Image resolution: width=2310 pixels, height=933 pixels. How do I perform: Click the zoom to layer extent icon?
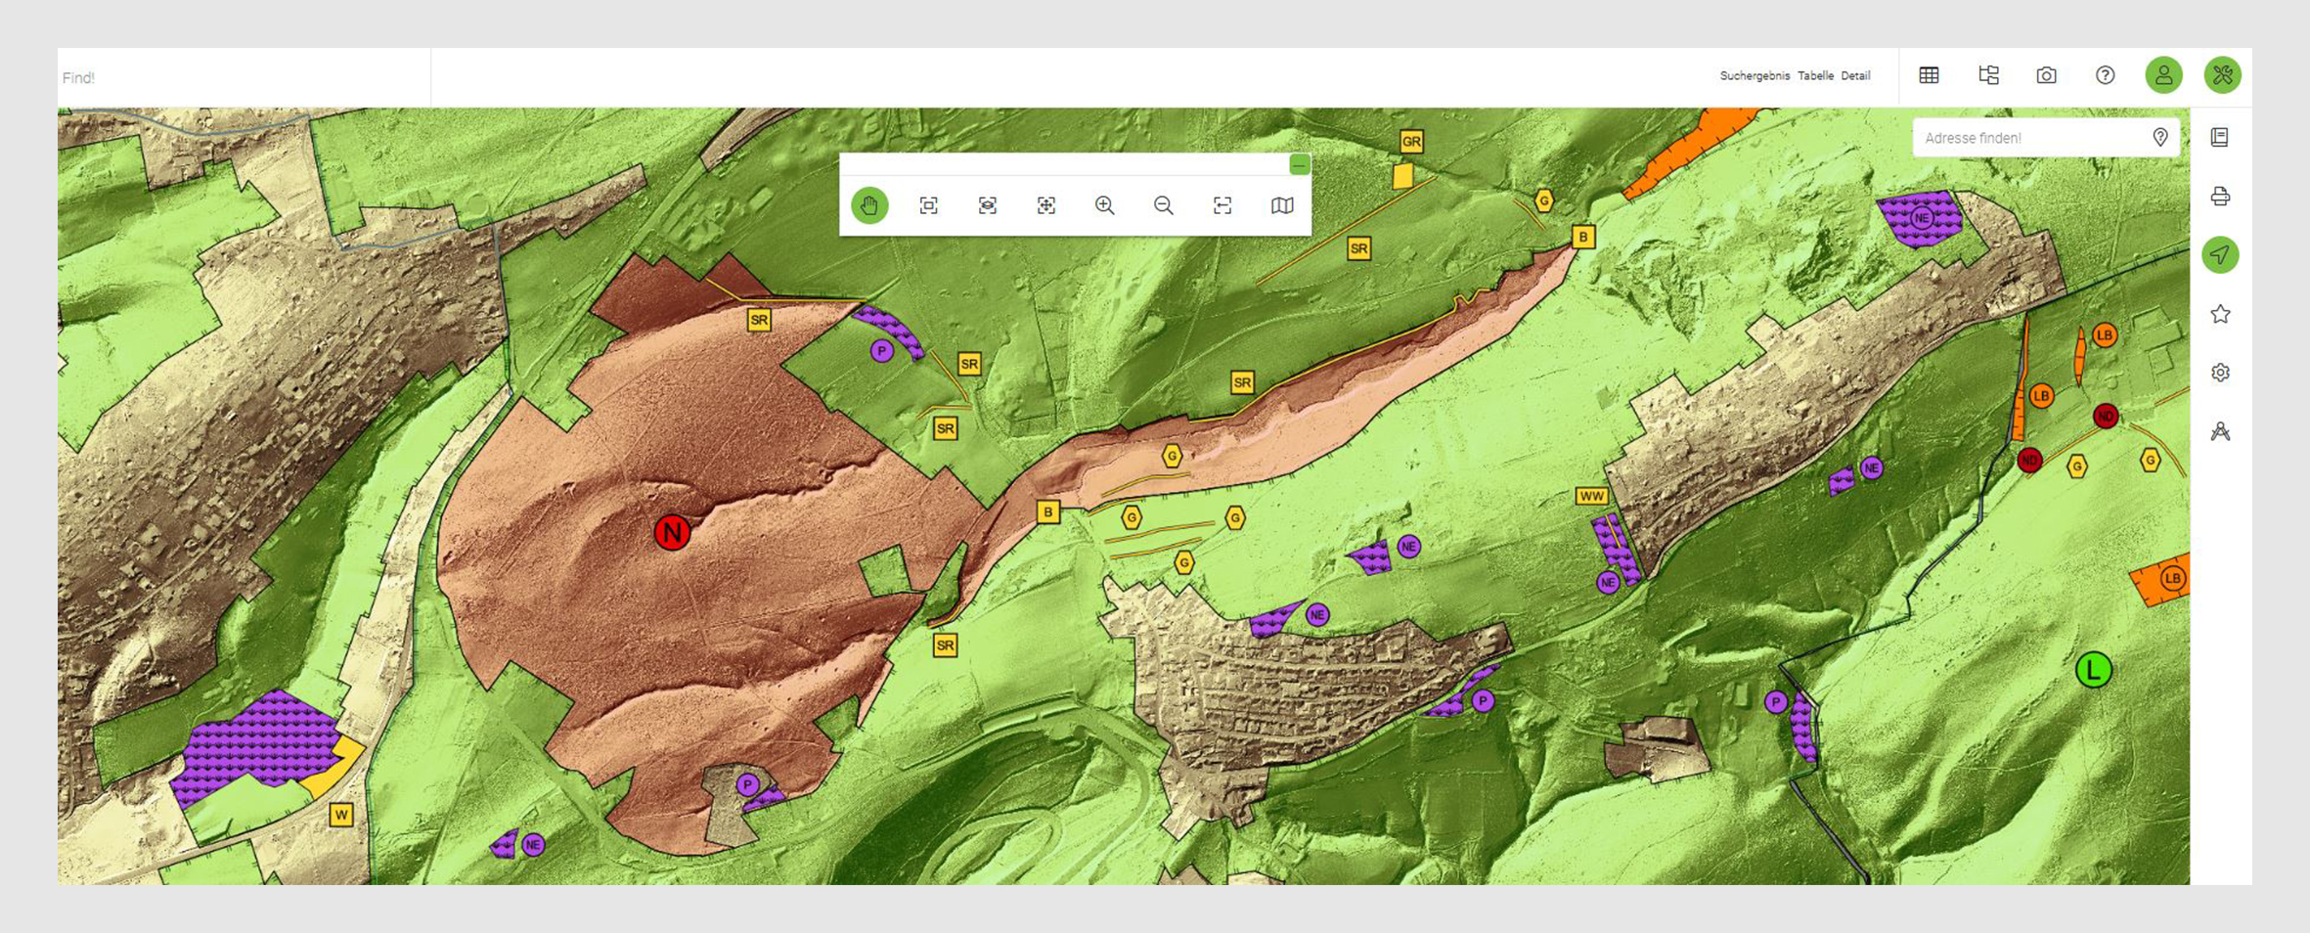pyautogui.click(x=987, y=205)
